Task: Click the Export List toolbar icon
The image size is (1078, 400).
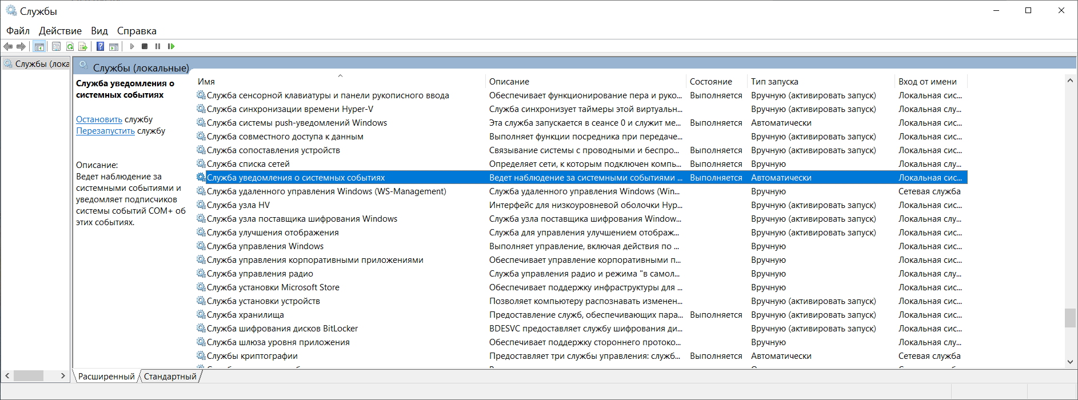Action: point(83,46)
